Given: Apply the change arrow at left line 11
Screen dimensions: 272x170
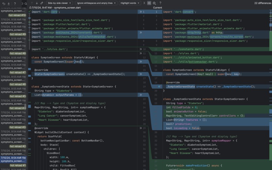Looking at the screenshot, I should point(141,53).
